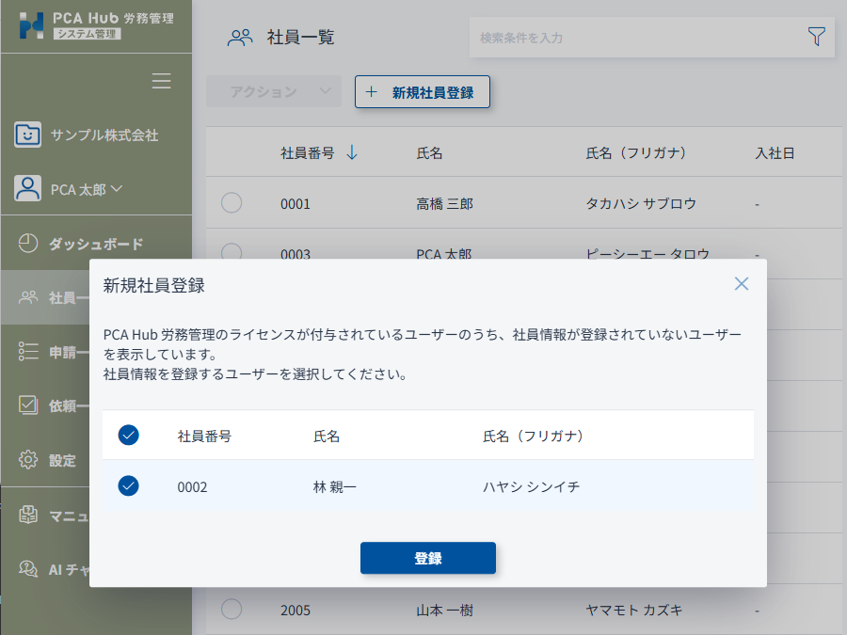Click the 設定 gear icon
The image size is (847, 635).
28,460
